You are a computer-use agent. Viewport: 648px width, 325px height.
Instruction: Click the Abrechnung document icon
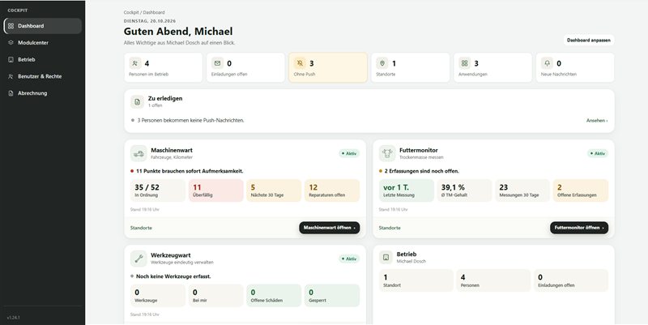click(x=11, y=93)
